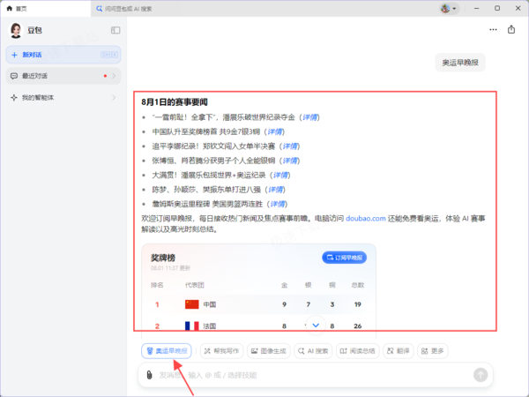Expand 更多 skills
Screen dimensions: 529x397
click(433, 351)
